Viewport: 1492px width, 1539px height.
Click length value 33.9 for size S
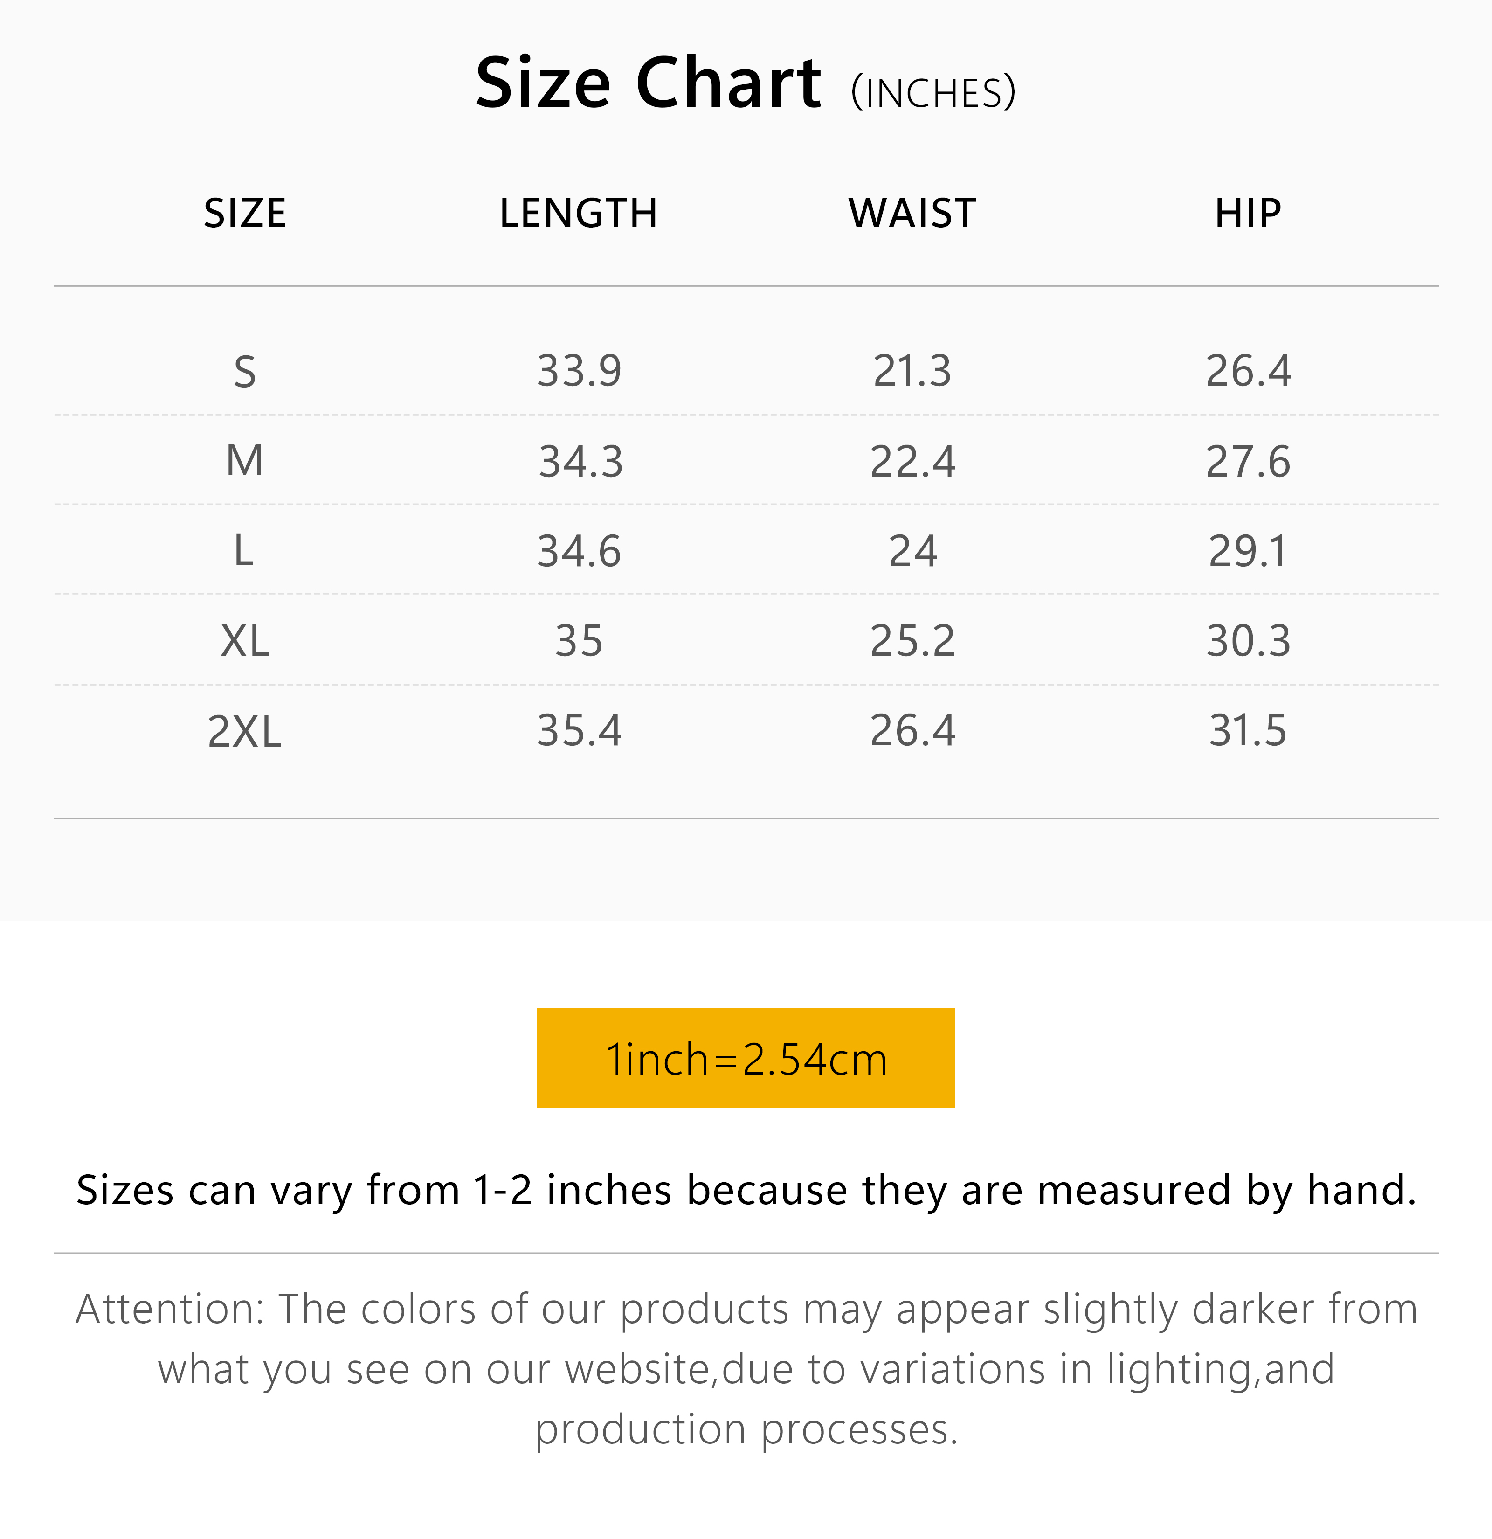pos(579,371)
